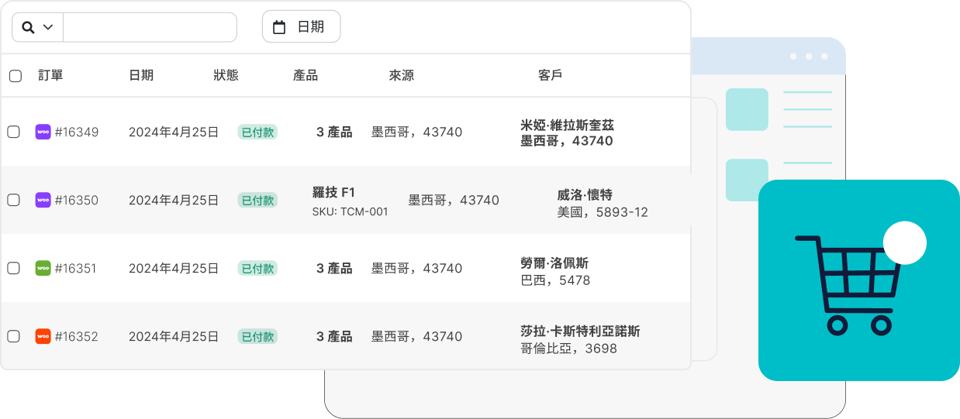Click the calendar icon beside 日期
960x419 pixels.
(279, 27)
